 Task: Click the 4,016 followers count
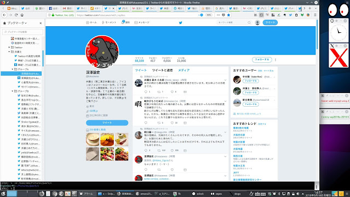pyautogui.click(x=167, y=61)
